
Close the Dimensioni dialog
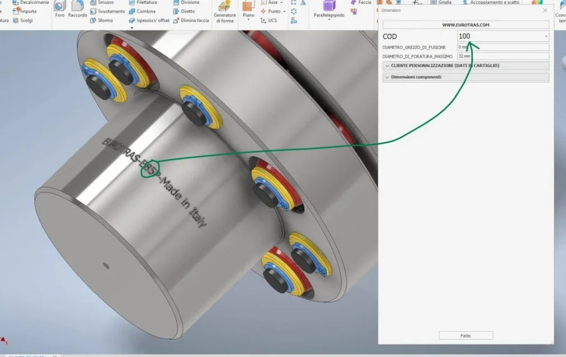tap(545, 11)
